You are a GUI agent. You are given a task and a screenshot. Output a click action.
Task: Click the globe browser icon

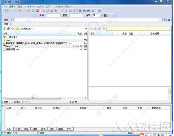click(x=94, y=11)
